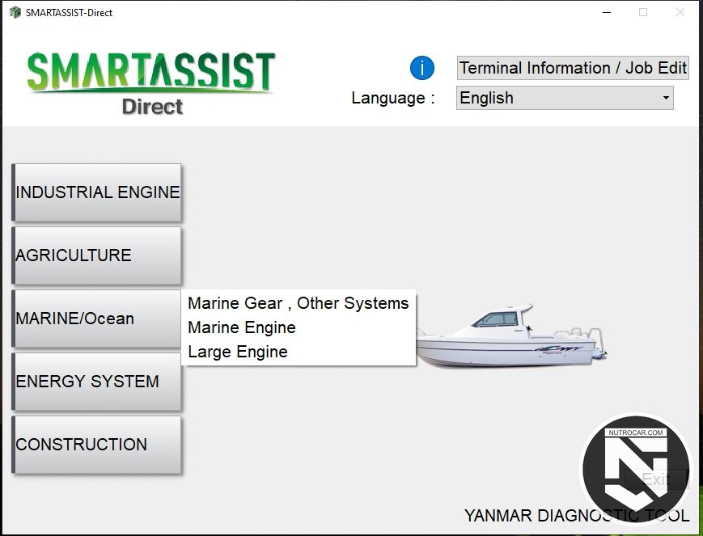The image size is (703, 536).
Task: Click the SMARTASSIST Direct logo
Action: (x=151, y=82)
